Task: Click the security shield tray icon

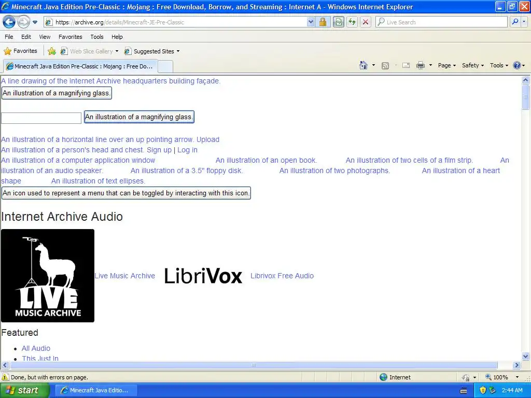Action: [x=483, y=390]
